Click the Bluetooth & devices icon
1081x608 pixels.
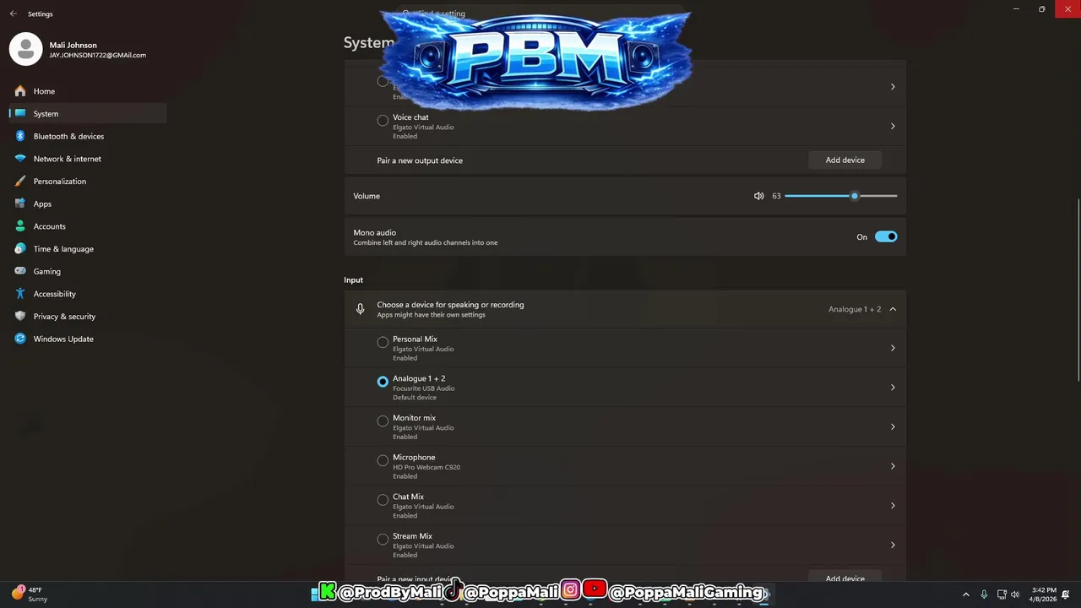click(20, 136)
